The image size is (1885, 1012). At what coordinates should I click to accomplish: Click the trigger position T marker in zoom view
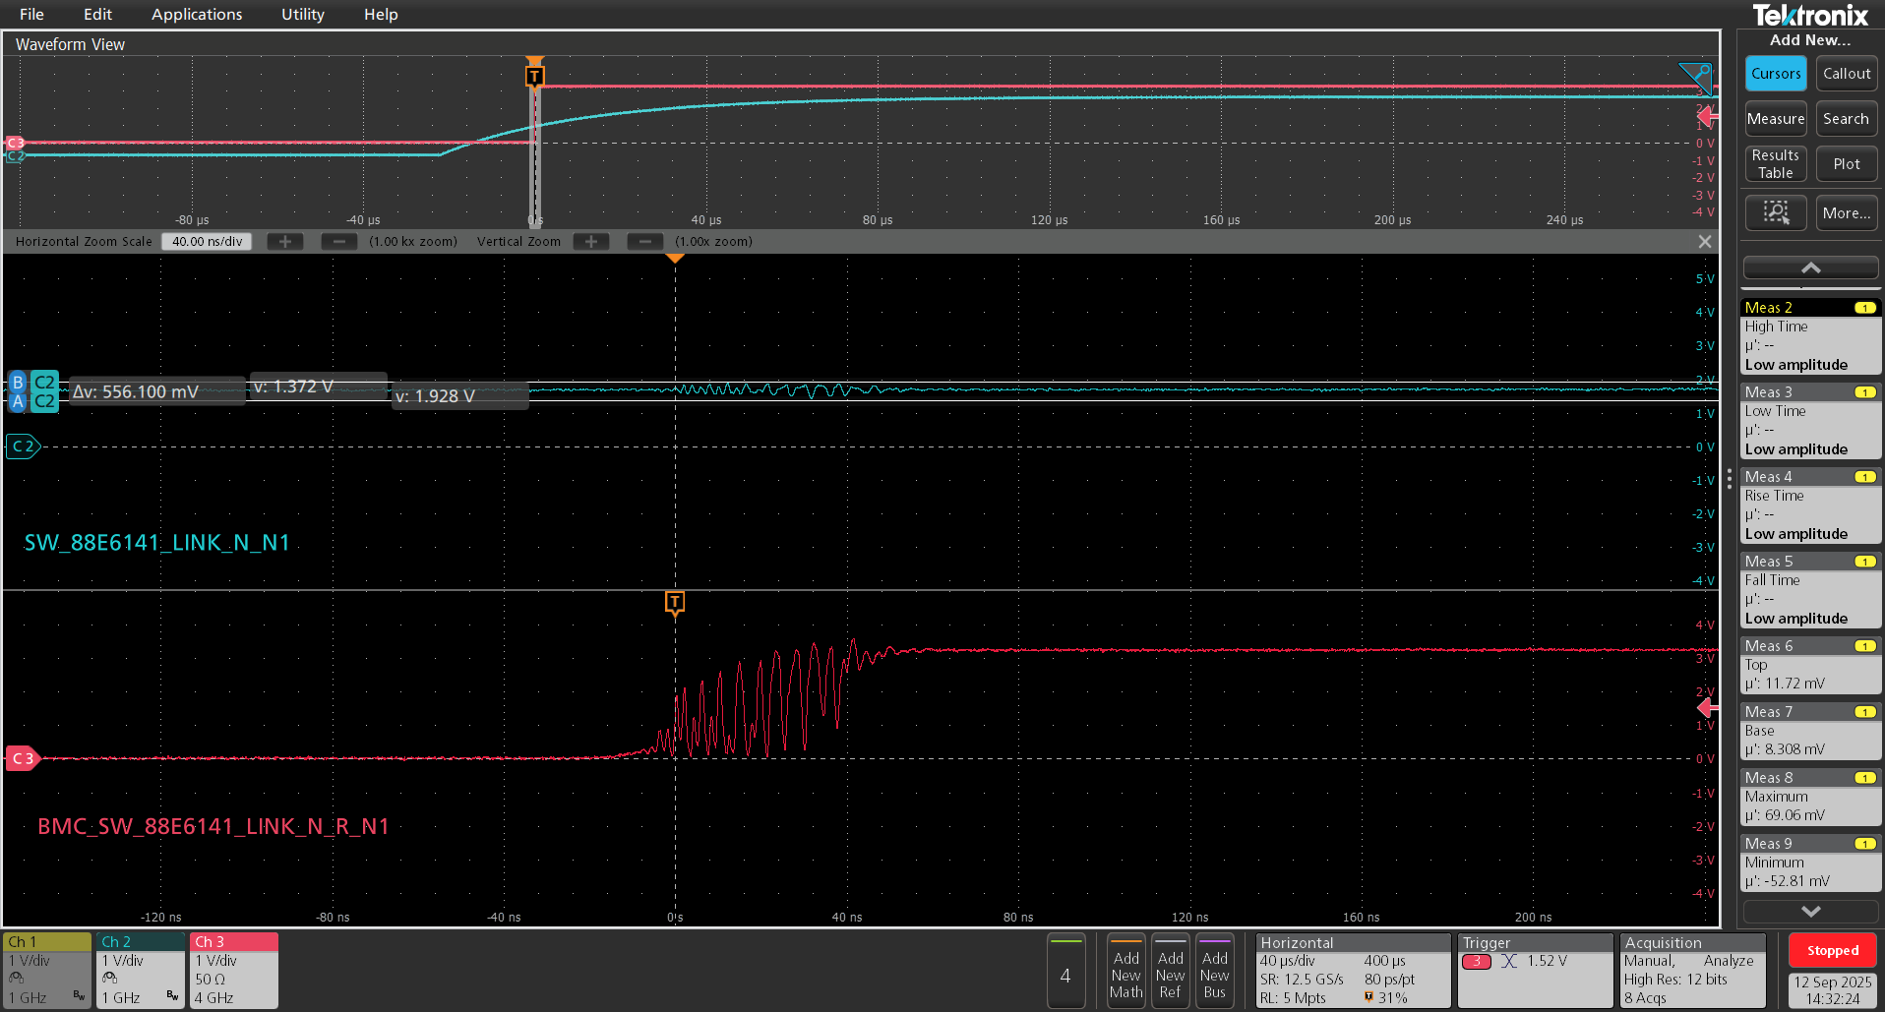pos(675,602)
